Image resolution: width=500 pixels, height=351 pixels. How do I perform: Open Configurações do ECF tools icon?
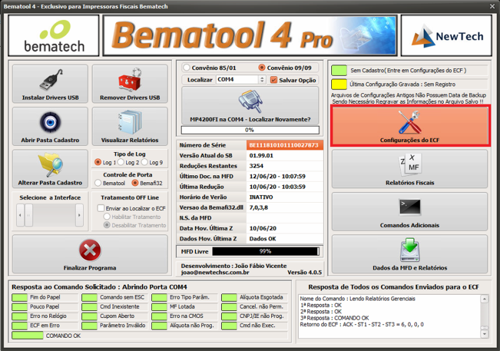410,122
